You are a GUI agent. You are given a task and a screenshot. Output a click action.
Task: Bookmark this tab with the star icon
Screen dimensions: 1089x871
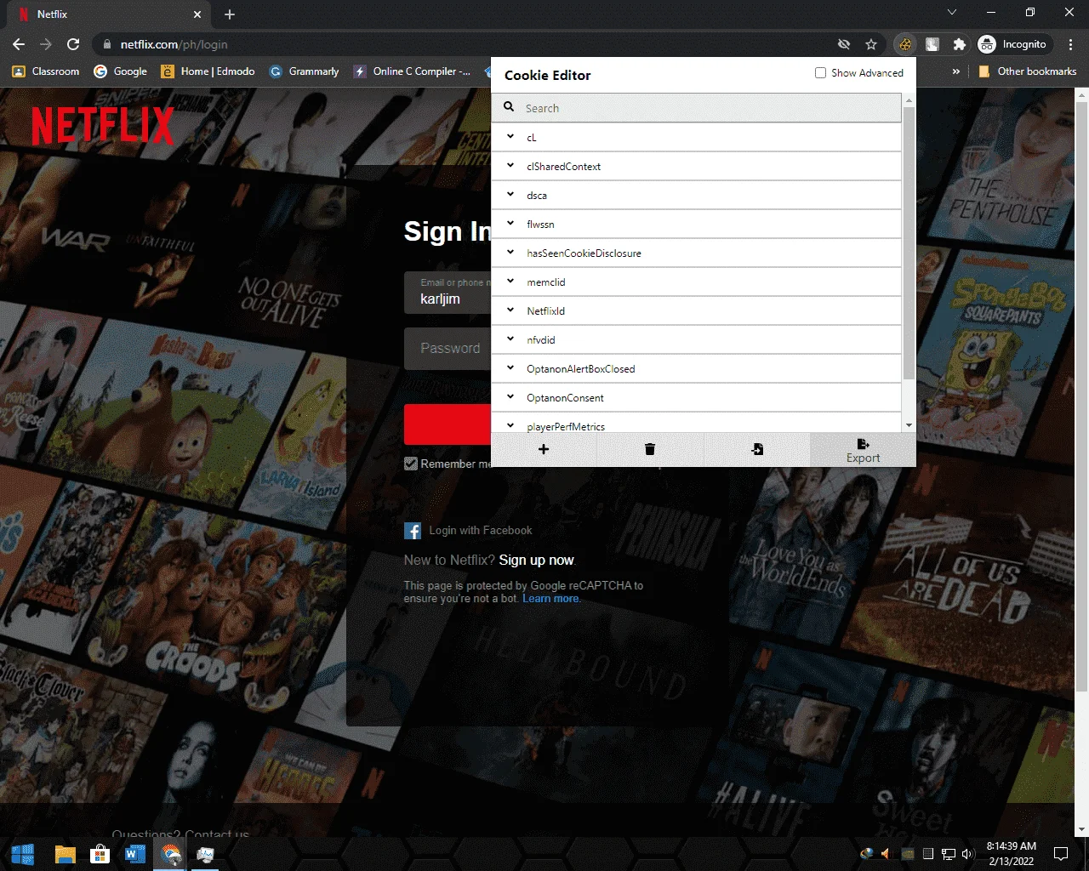871,44
